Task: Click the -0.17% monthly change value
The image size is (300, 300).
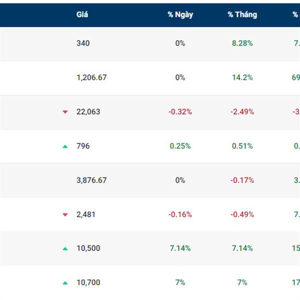Action: 242,180
